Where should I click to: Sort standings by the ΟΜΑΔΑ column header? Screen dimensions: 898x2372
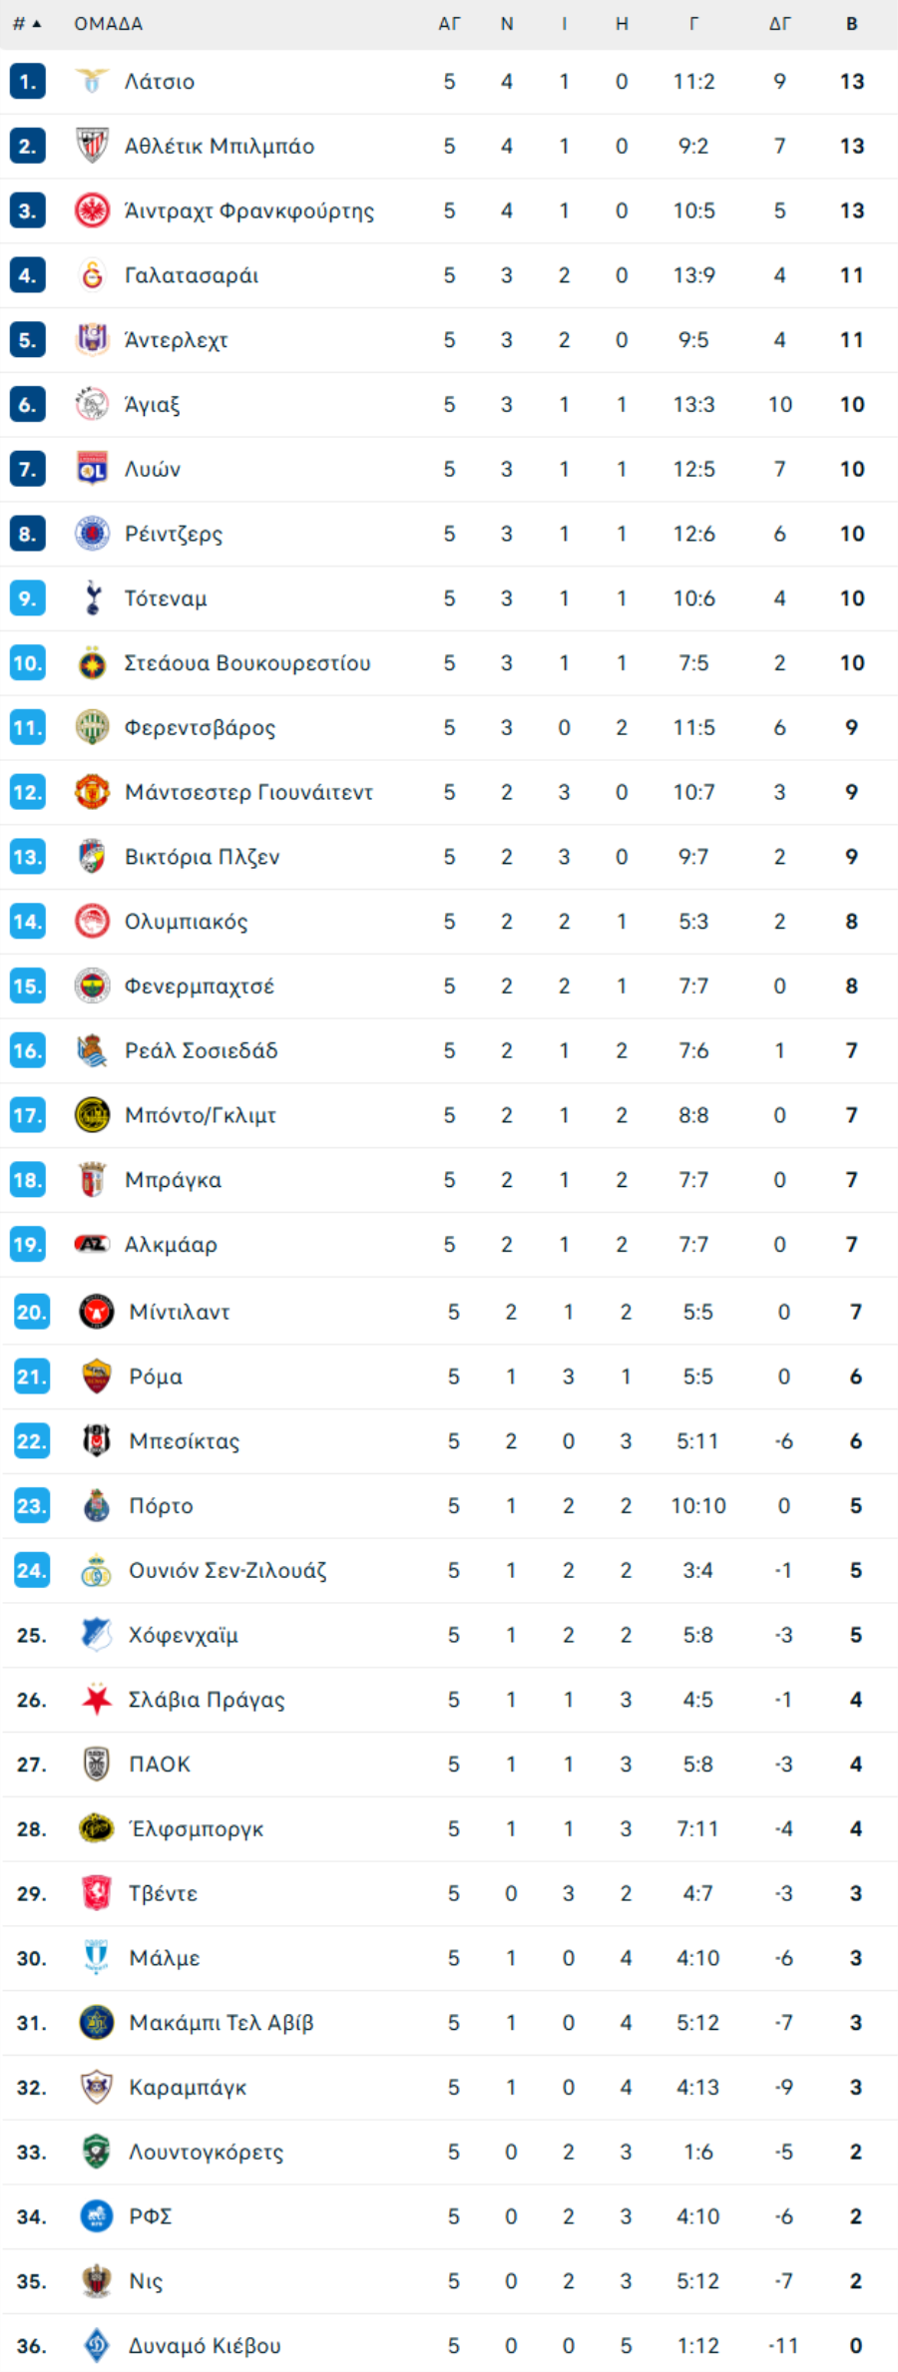point(109,23)
